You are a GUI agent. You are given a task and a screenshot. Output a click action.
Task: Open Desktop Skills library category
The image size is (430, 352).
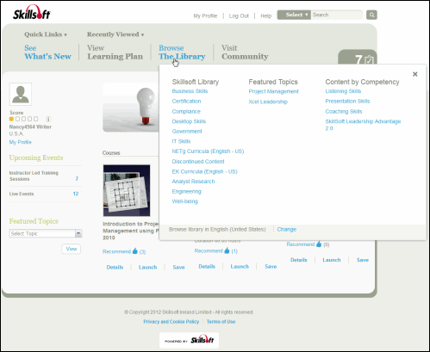[x=189, y=121]
